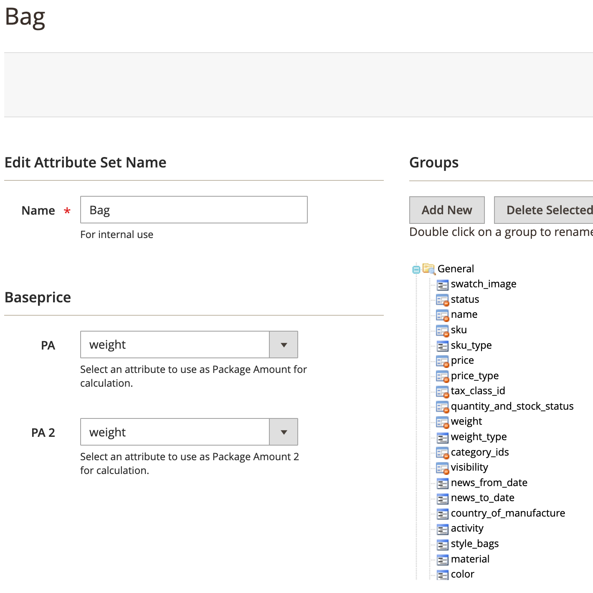Select the news_to_date tree item
The height and width of the screenshot is (593, 593).
click(x=483, y=498)
